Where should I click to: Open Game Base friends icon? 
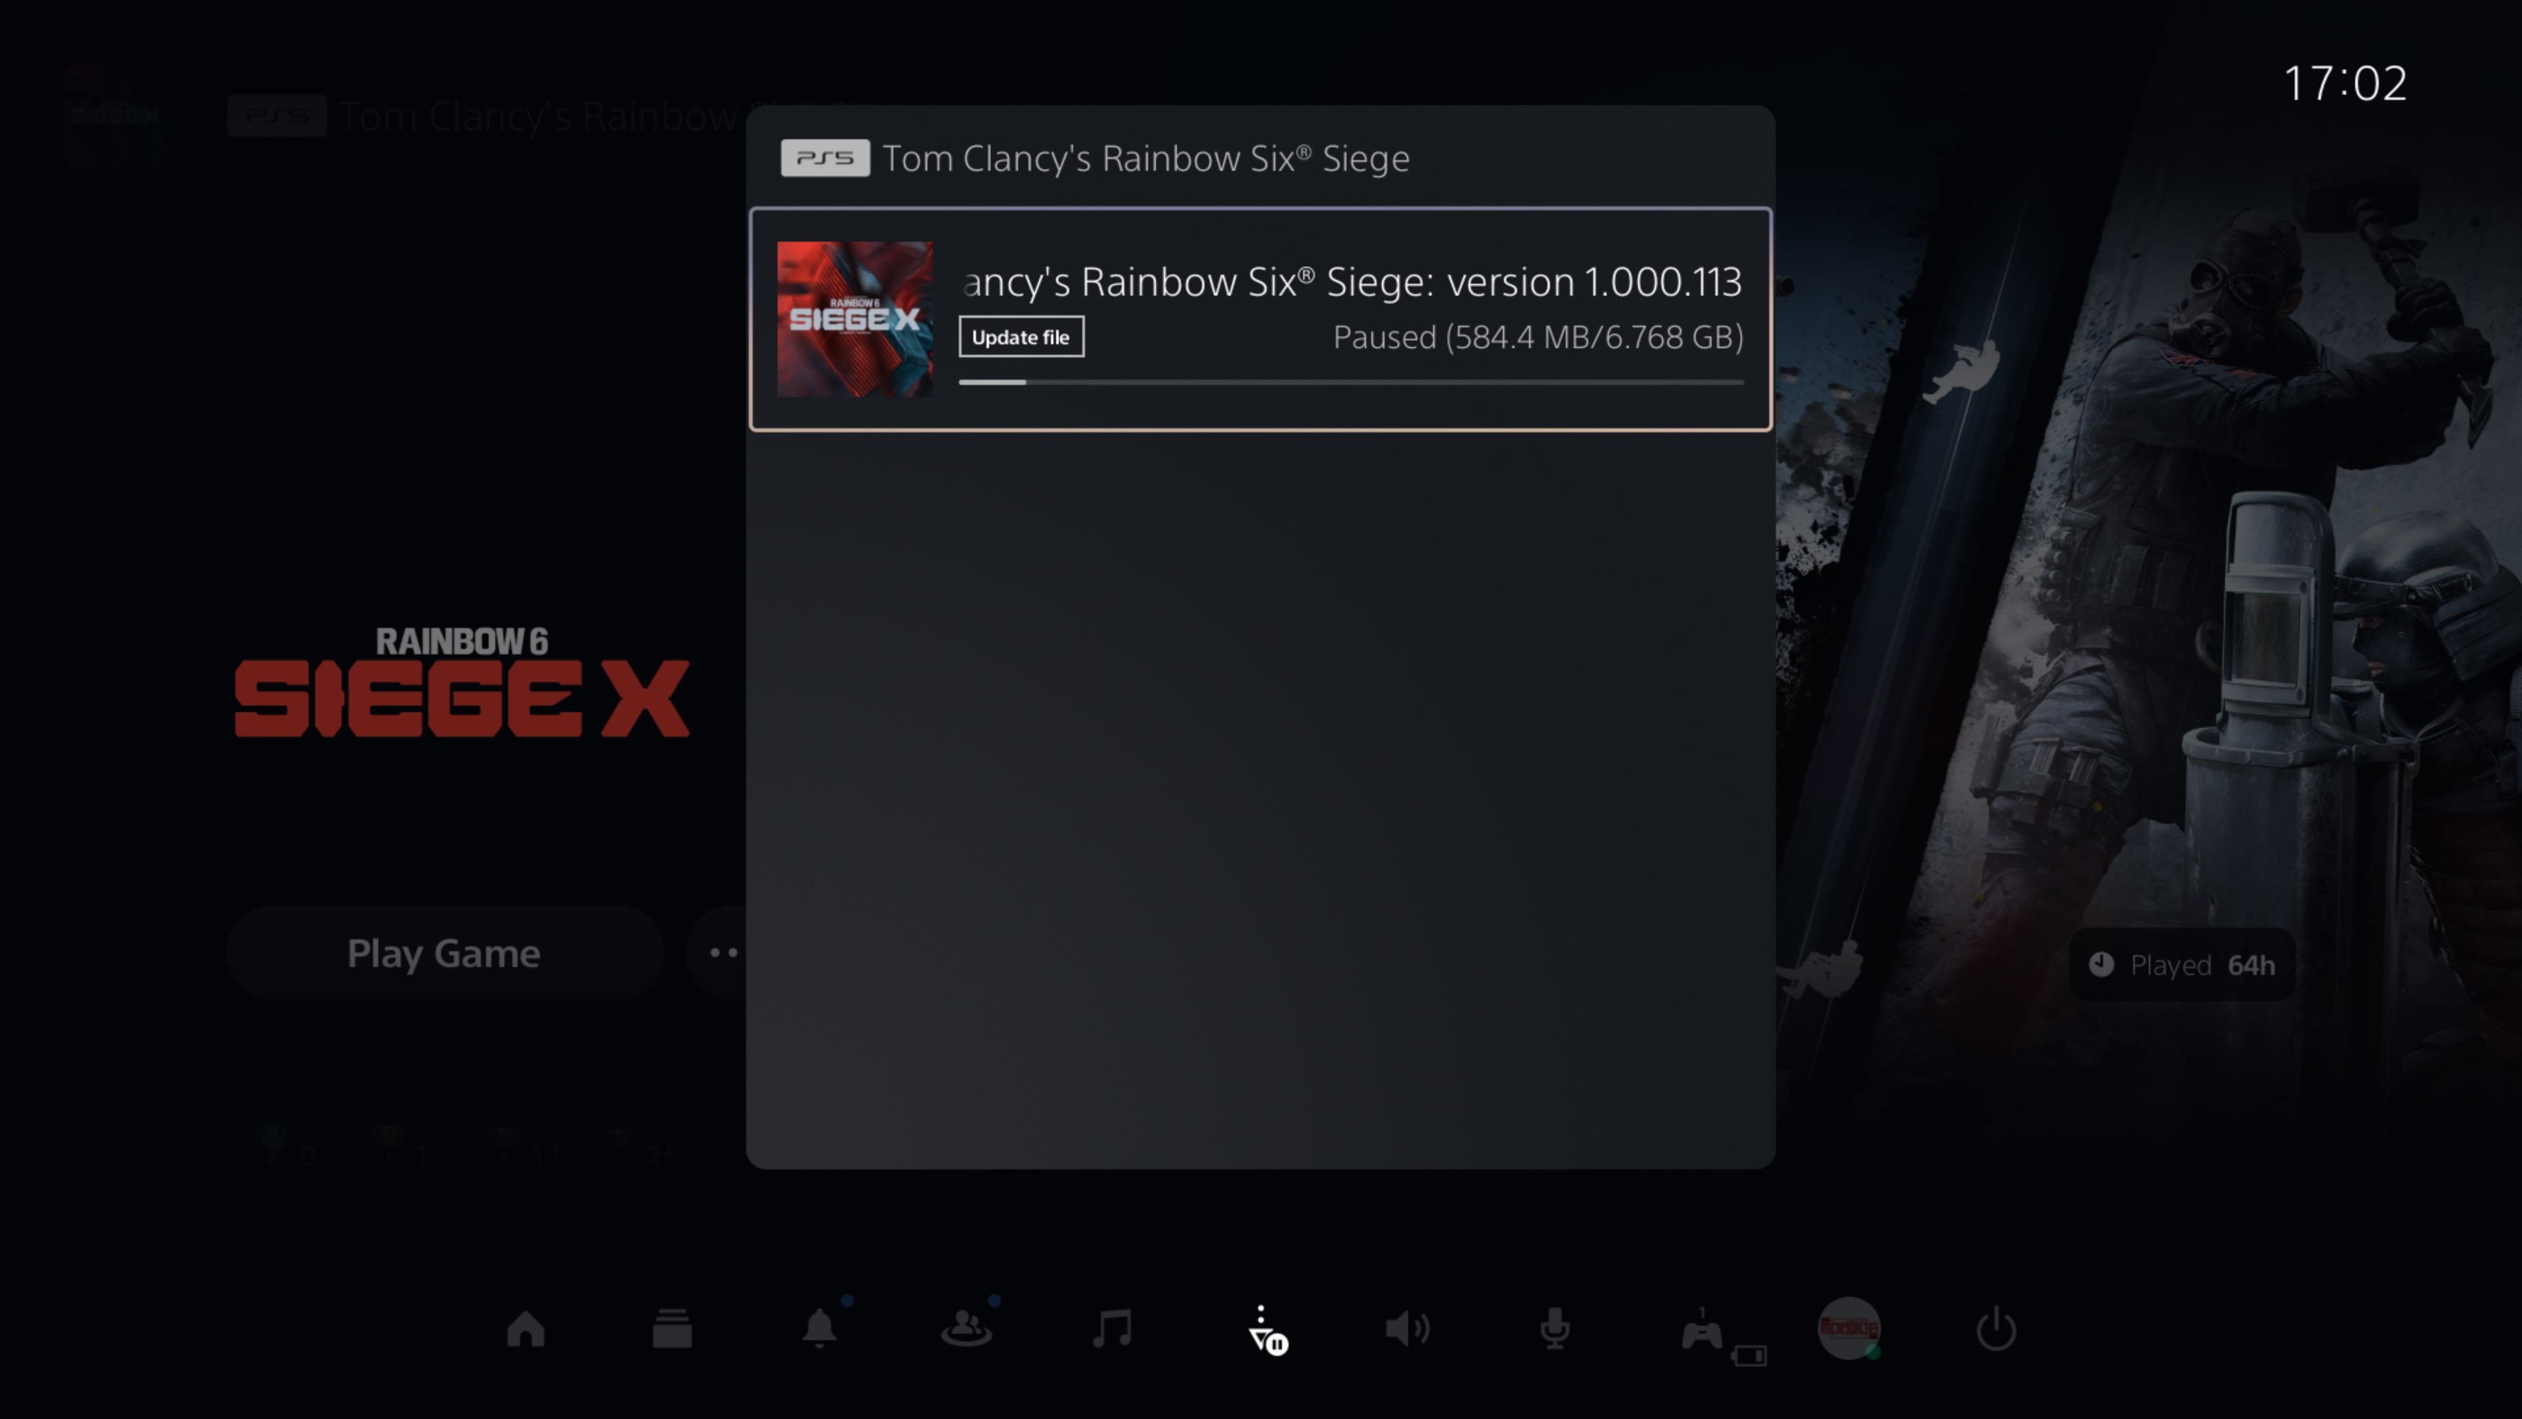tap(966, 1329)
